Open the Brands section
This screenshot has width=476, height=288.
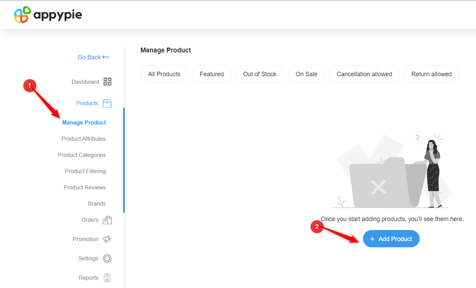point(97,203)
